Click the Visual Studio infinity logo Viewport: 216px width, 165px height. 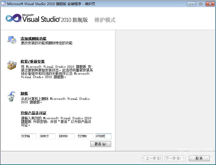(13, 18)
